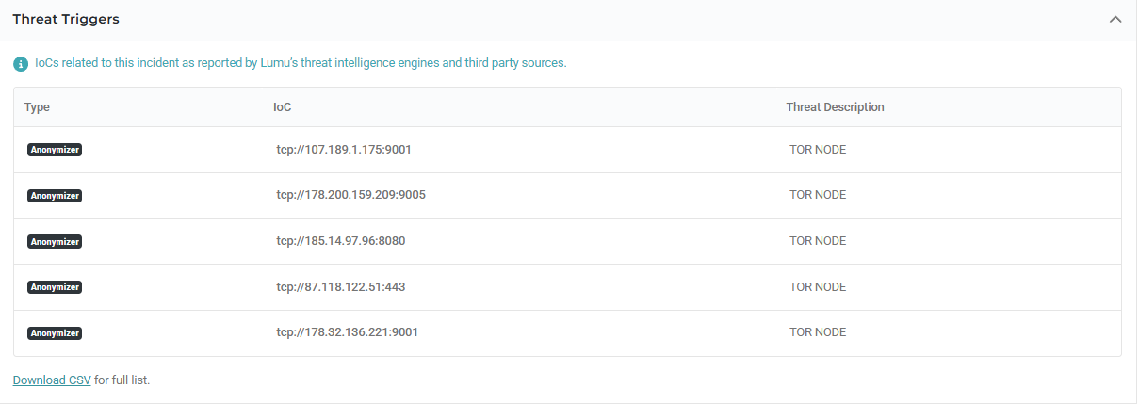
Task: Click Anonymizer badge for 87.118.122.51
Action: pos(55,287)
